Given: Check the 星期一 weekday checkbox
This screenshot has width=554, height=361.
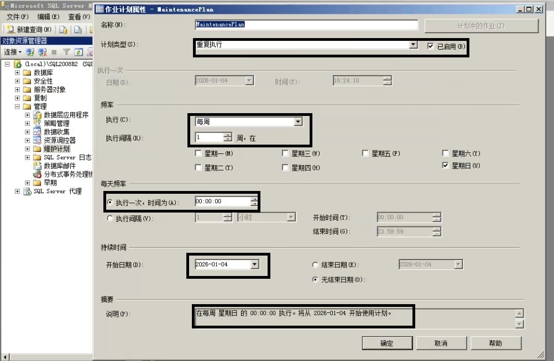Looking at the screenshot, I should [x=198, y=153].
